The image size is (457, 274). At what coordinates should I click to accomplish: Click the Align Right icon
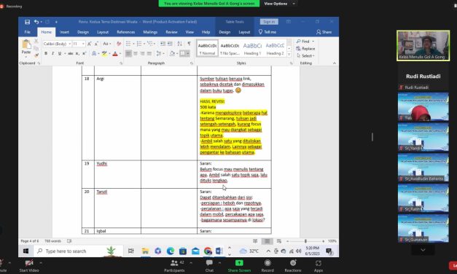click(x=142, y=53)
